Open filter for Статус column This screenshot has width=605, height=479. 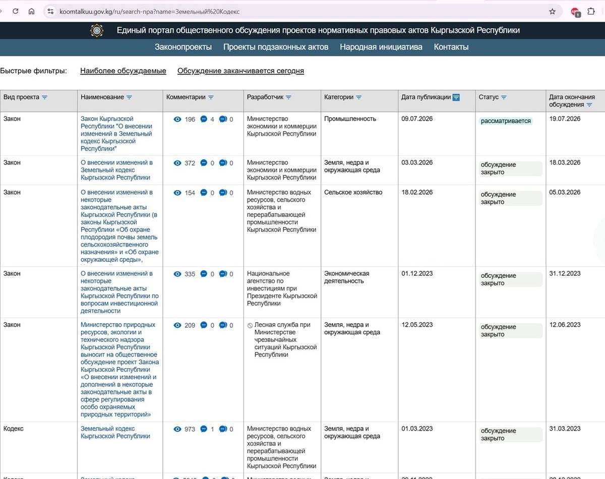tap(504, 97)
